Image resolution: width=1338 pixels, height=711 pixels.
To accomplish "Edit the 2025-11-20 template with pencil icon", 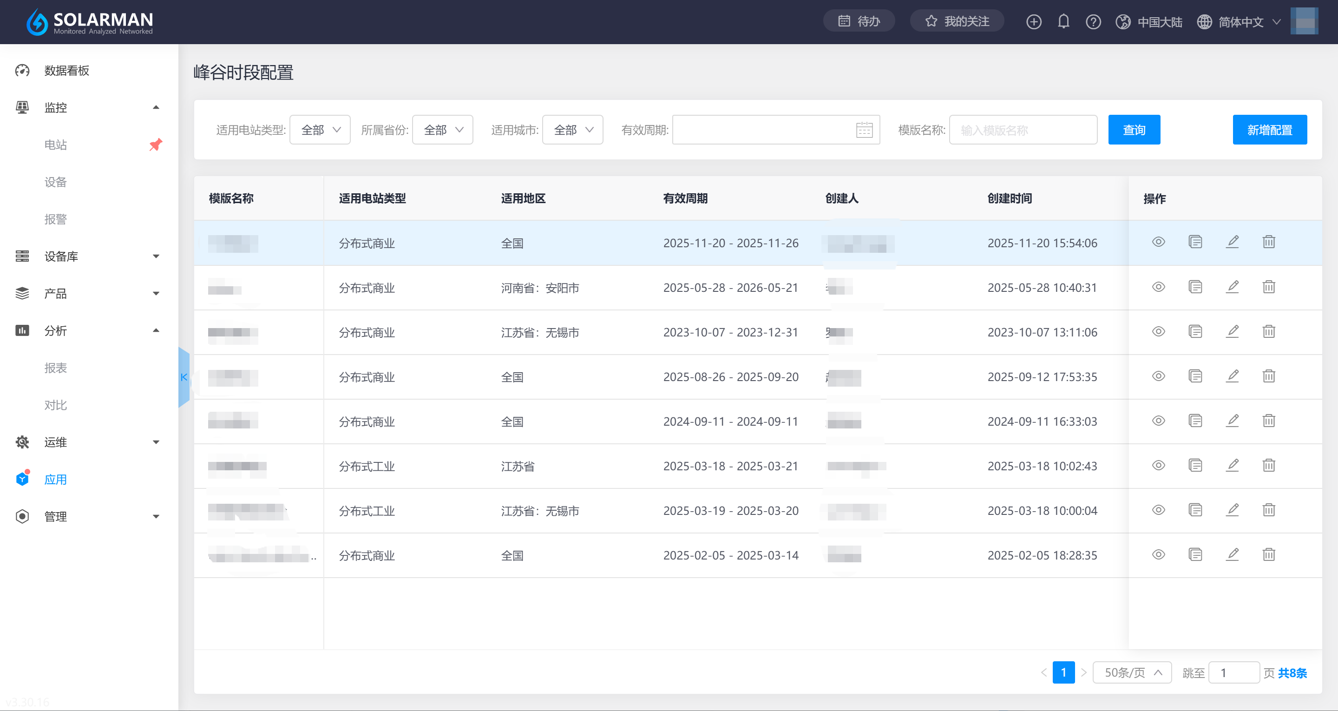I will pyautogui.click(x=1232, y=242).
